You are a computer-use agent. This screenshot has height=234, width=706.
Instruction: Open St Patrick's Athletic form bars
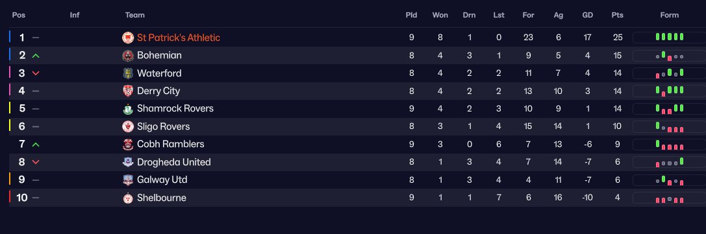point(670,38)
